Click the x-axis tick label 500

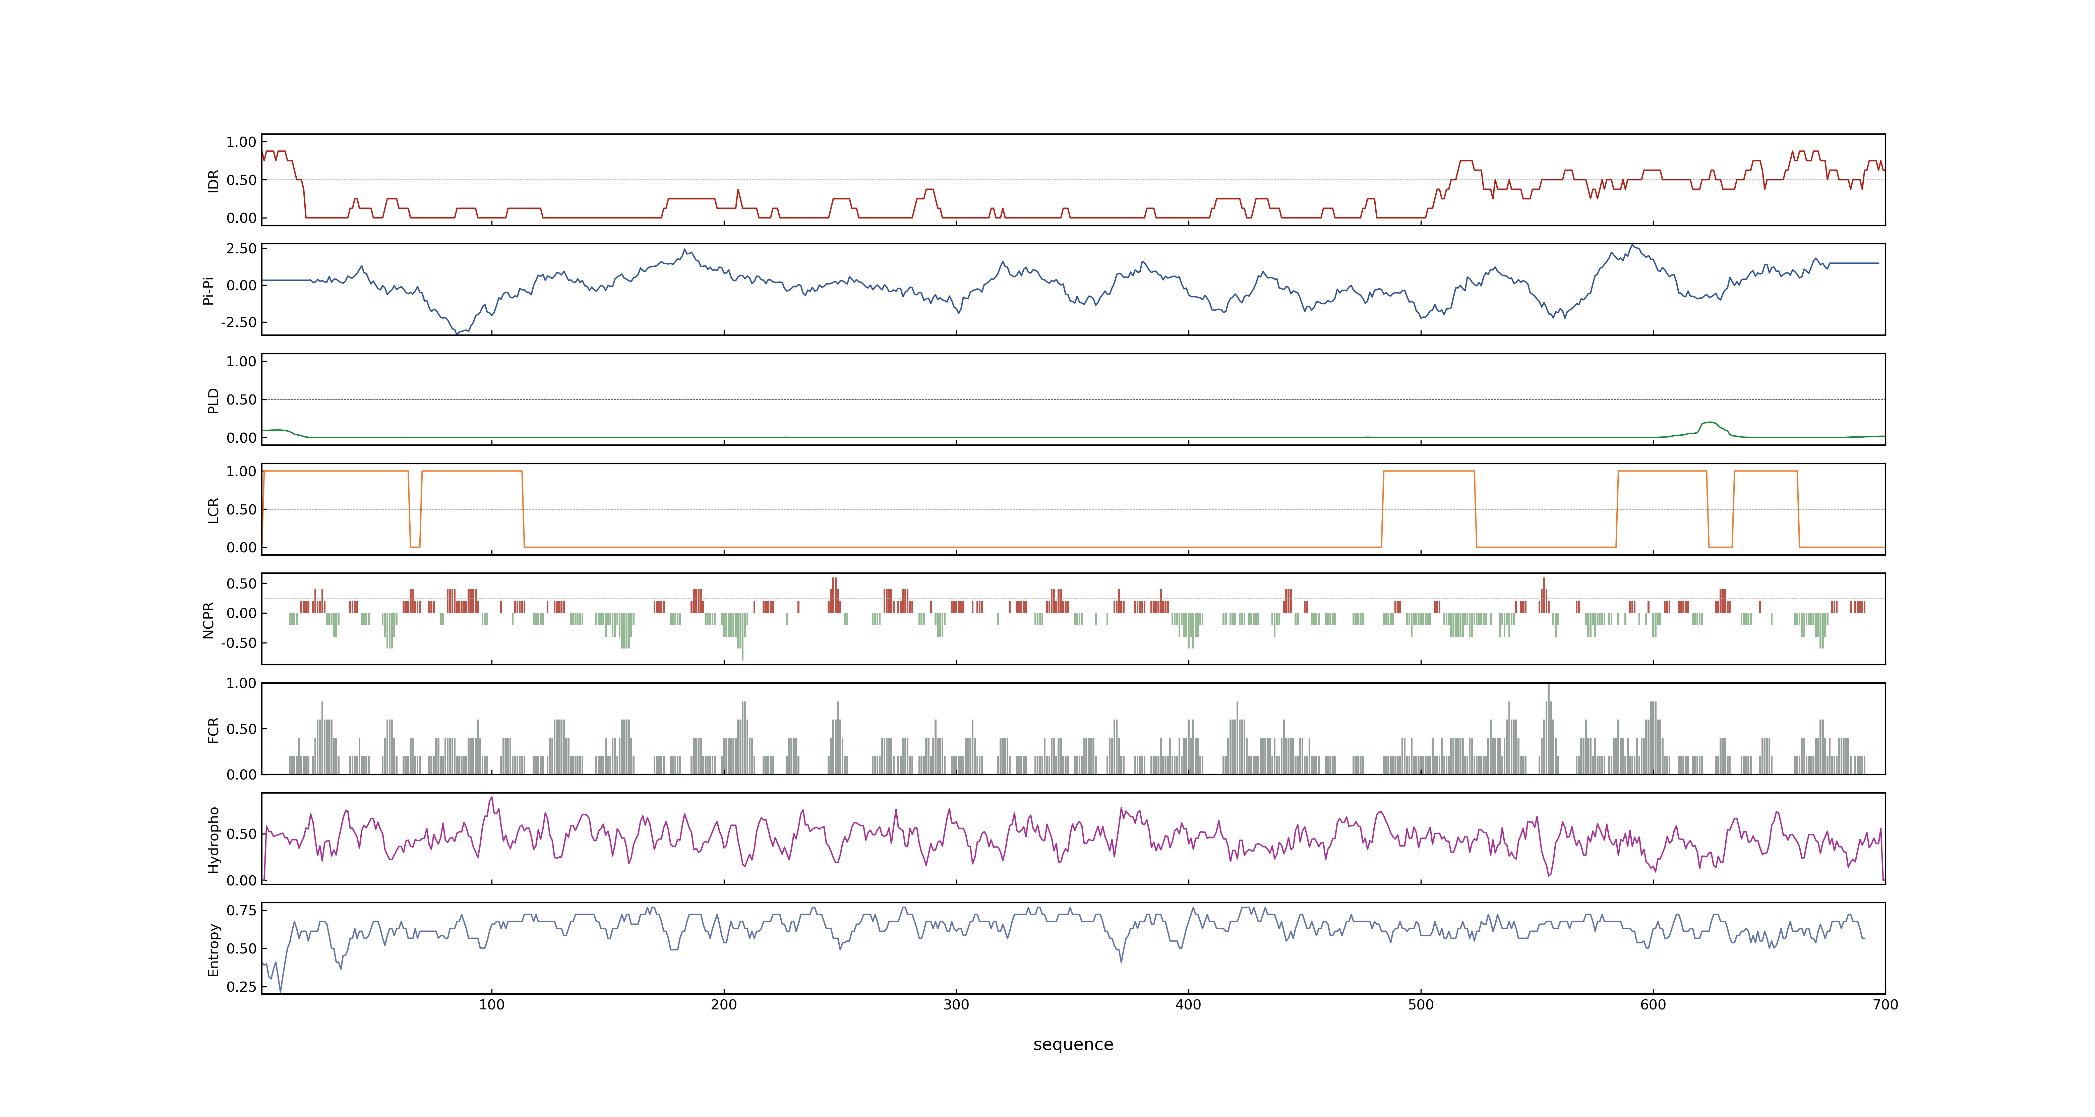(1421, 1005)
